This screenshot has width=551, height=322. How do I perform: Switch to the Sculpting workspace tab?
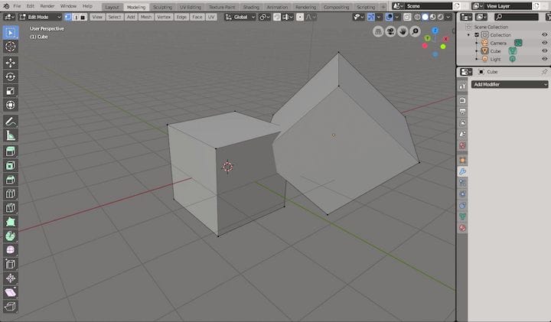pyautogui.click(x=162, y=6)
